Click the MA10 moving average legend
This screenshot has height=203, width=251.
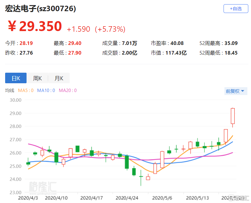point(46,90)
